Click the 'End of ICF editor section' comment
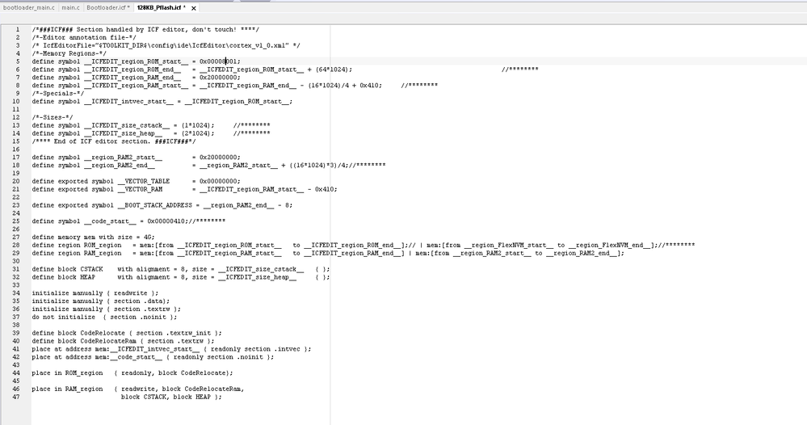Image resolution: width=807 pixels, height=425 pixels. 114,141
